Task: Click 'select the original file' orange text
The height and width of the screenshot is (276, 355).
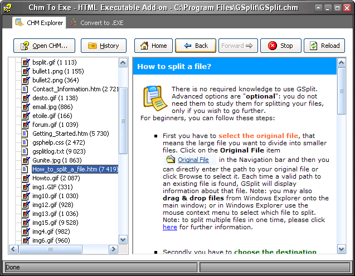Action: pos(258,136)
